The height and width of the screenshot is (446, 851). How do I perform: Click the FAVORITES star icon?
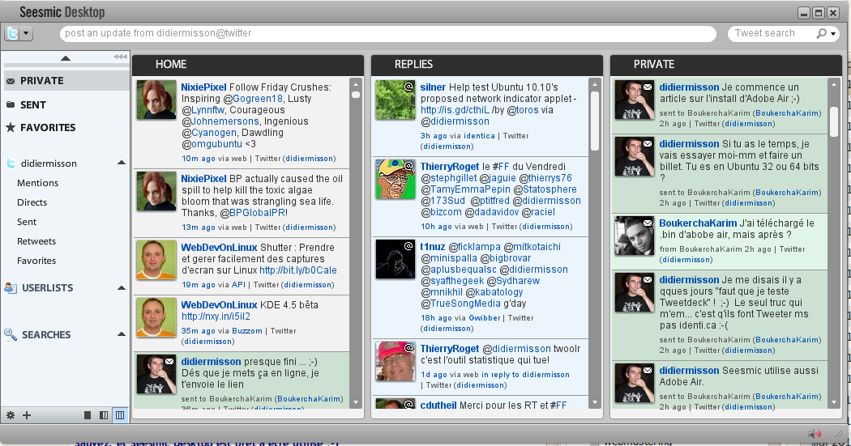[11, 127]
